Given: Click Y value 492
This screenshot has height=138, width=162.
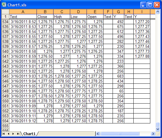Looking at the screenshot, I should (x=118, y=22).
